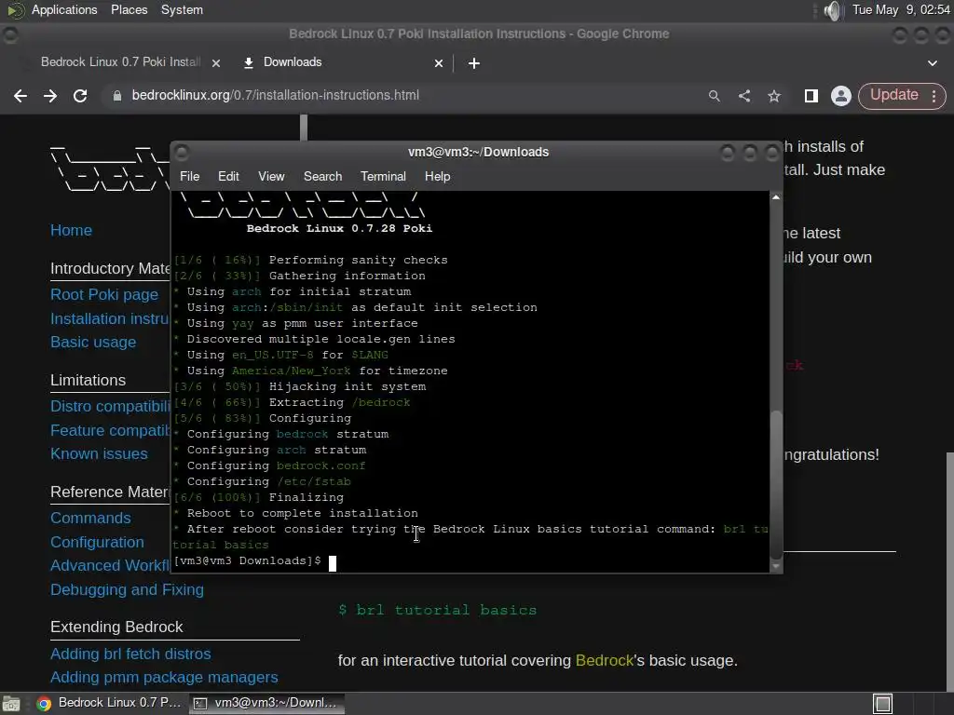Open the Distro compatibility link
The image size is (954, 715).
click(110, 406)
